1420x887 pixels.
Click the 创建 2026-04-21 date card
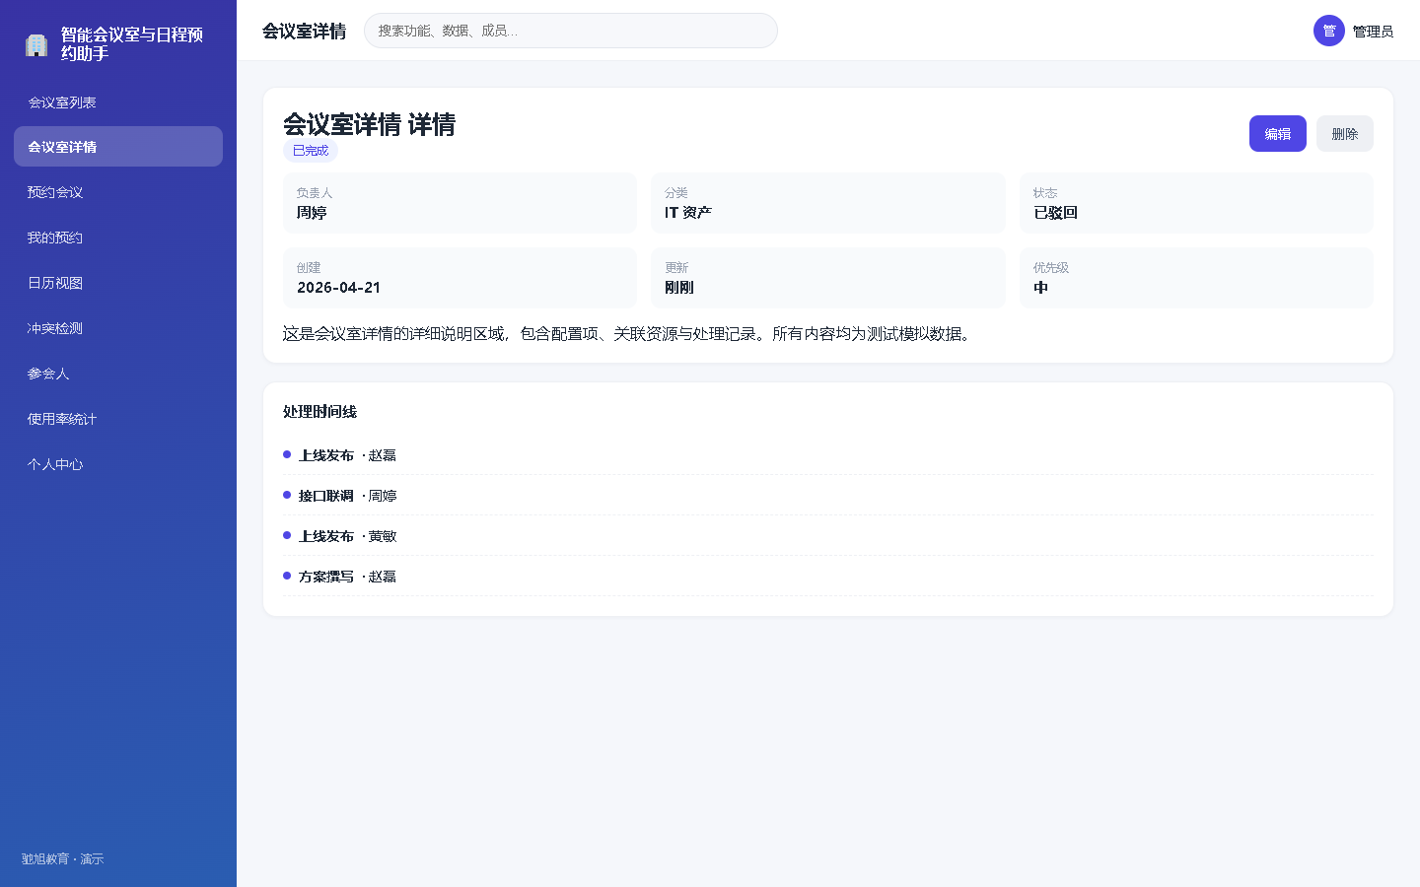460,278
